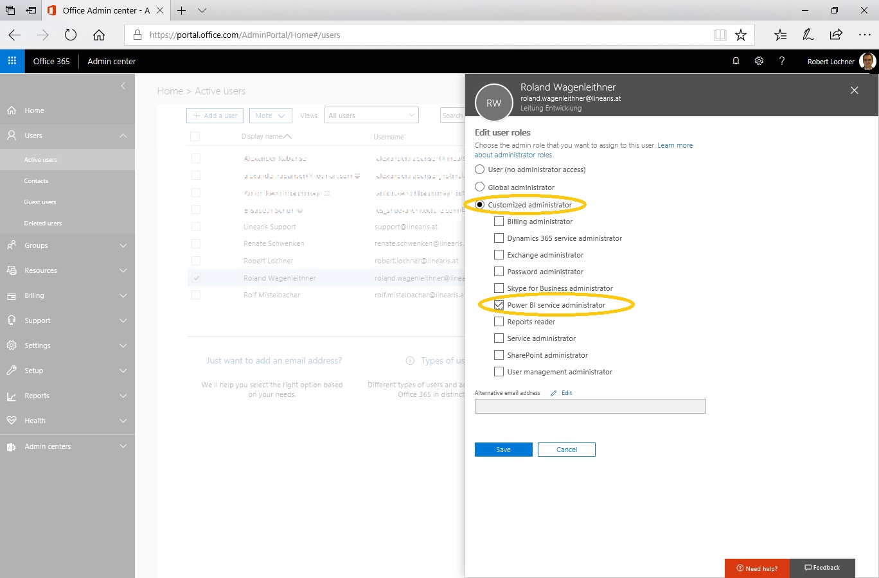
Task: Save the user role changes
Action: pos(503,450)
